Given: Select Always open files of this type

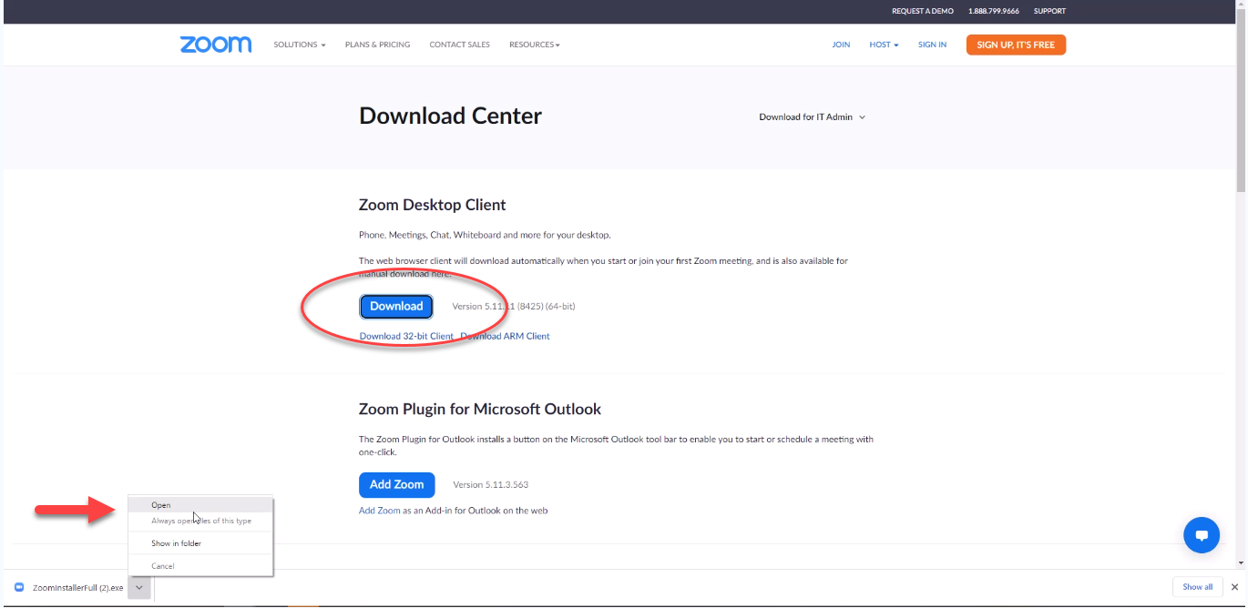Looking at the screenshot, I should click(x=200, y=522).
